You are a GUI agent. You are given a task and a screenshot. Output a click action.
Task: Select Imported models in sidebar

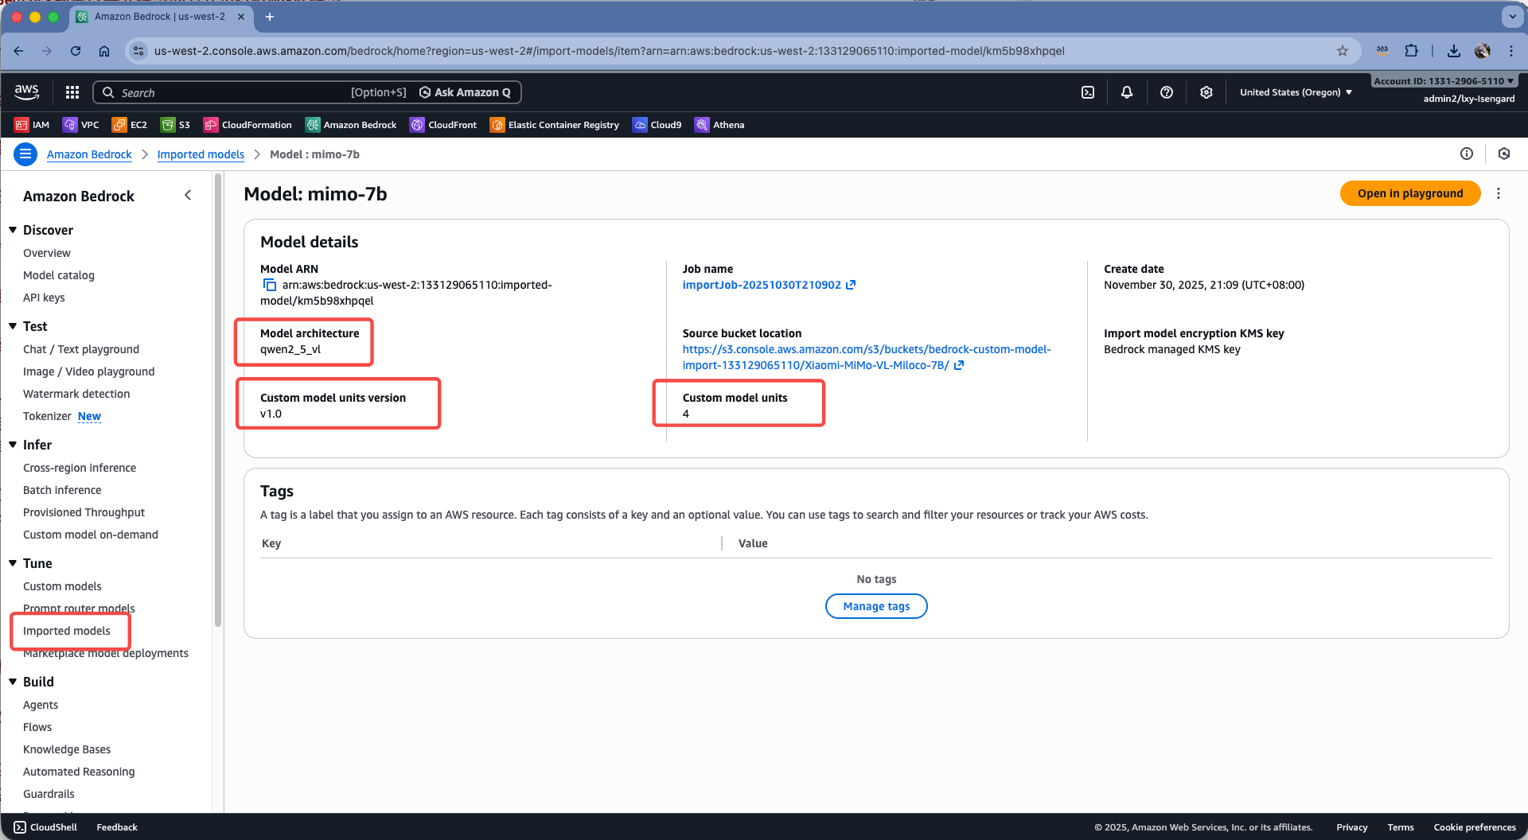click(67, 631)
